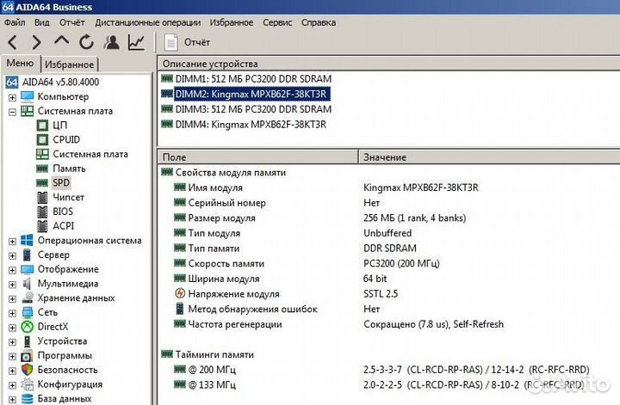This screenshot has width=620, height=405.
Task: Go back with the left arrow toolbar icon
Action: coord(13,42)
